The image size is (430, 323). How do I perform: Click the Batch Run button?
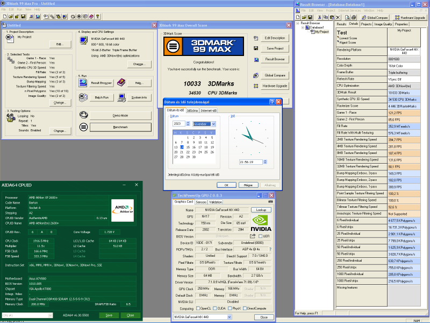click(102, 97)
